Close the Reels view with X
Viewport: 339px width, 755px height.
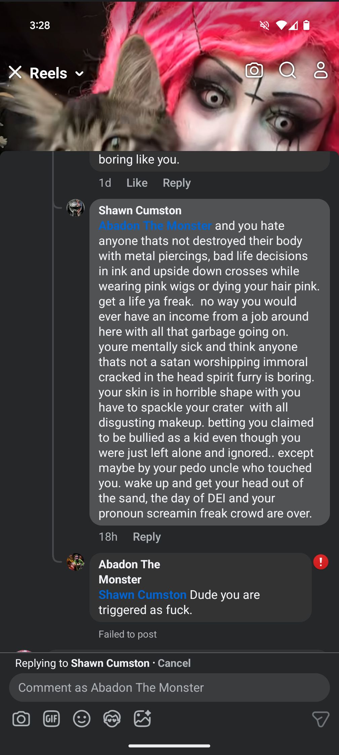click(x=15, y=72)
